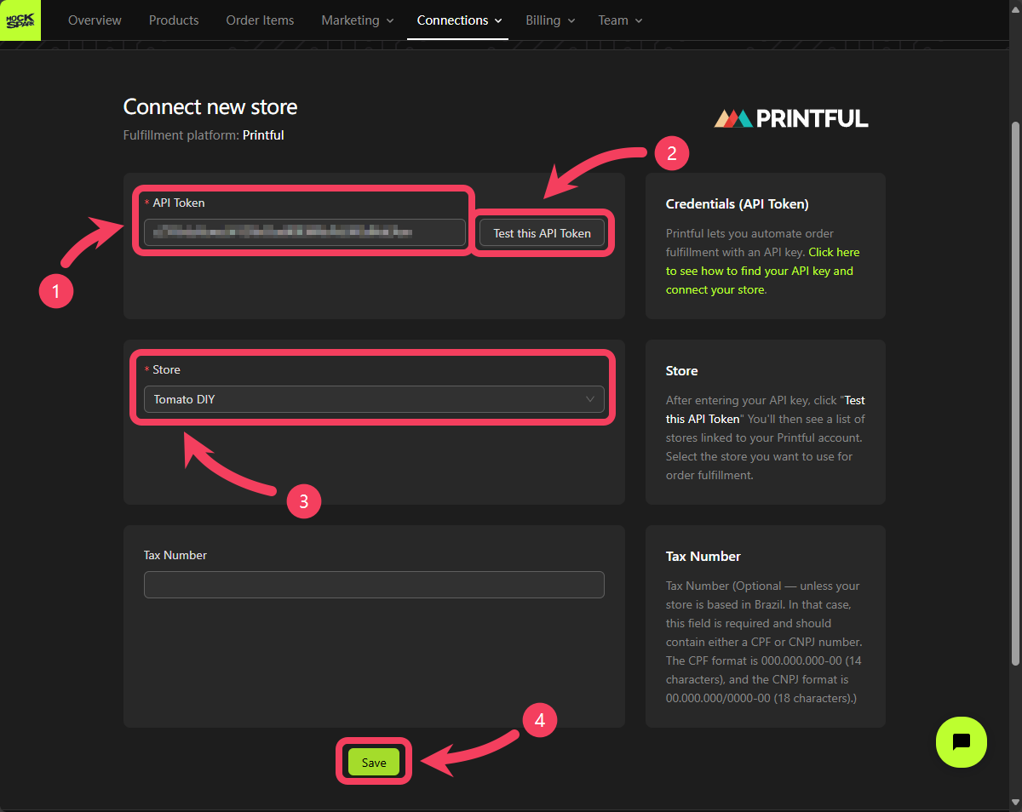Open the Store dropdown showing Tomato DIY

pyautogui.click(x=374, y=399)
